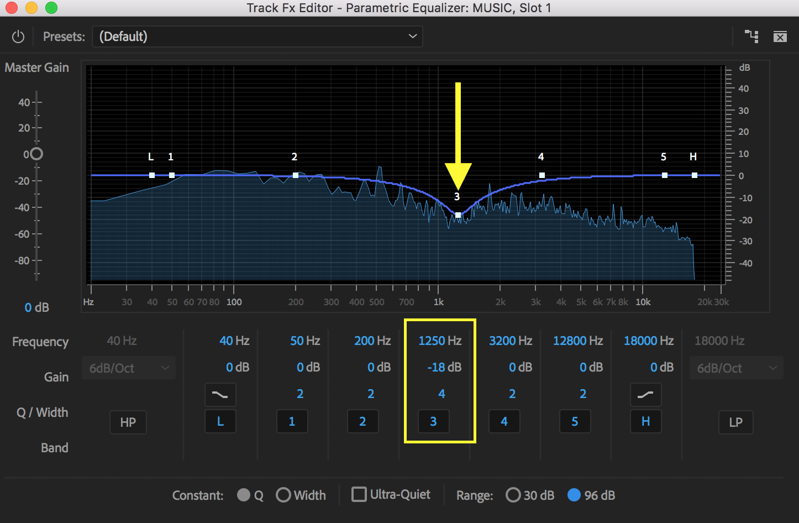Edit high shelf frequency 18000 Hz in blue
This screenshot has width=799, height=523.
tap(649, 341)
